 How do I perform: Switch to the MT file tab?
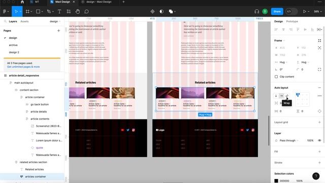(x=37, y=2)
